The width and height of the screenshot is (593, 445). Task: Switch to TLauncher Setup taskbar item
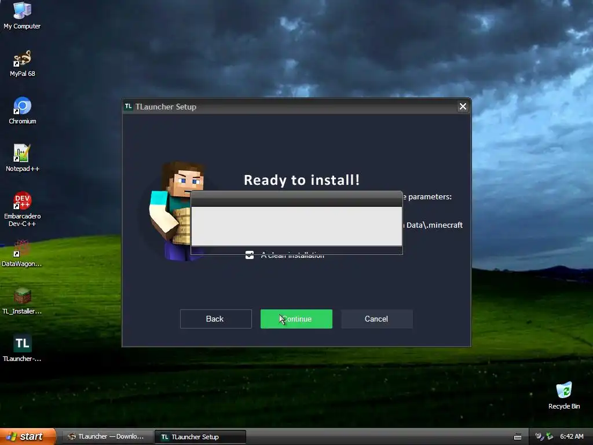[x=200, y=437]
